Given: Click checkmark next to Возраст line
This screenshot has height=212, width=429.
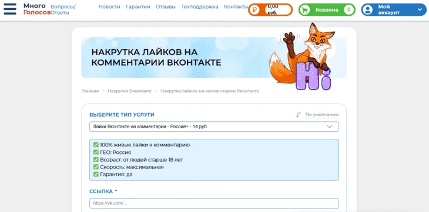Looking at the screenshot, I should [96, 160].
